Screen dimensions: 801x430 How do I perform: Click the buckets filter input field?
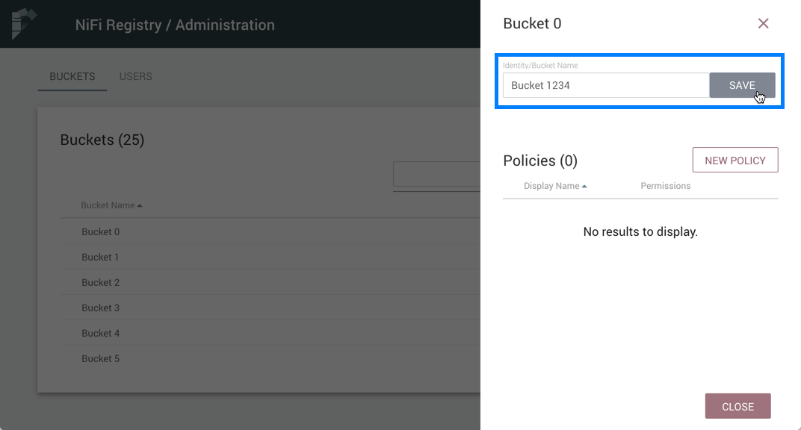click(437, 175)
